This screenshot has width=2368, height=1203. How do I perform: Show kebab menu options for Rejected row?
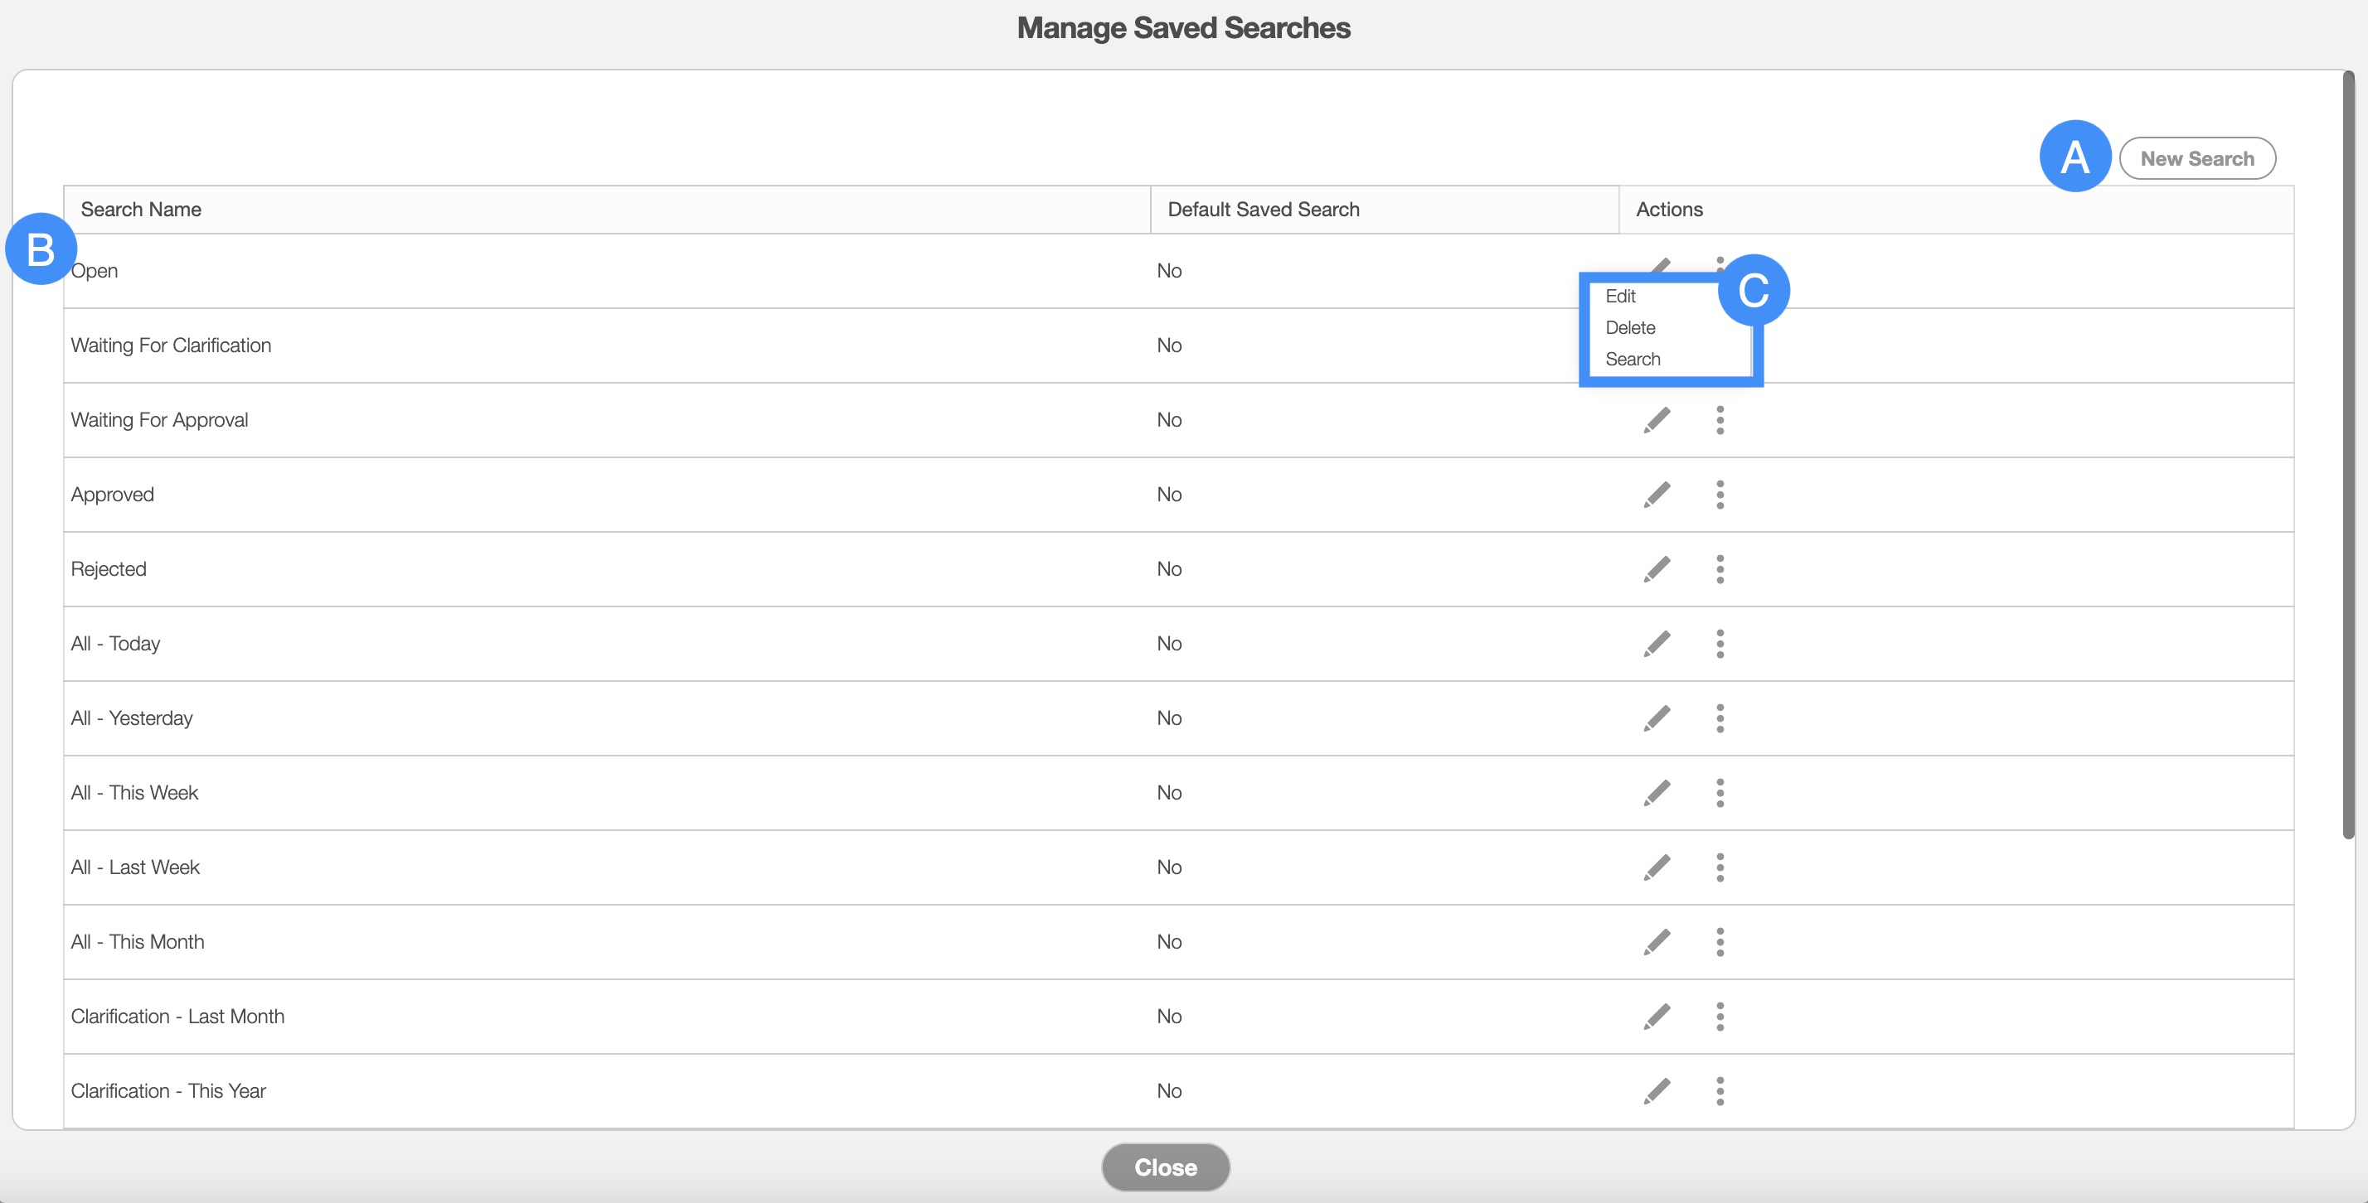point(1720,569)
